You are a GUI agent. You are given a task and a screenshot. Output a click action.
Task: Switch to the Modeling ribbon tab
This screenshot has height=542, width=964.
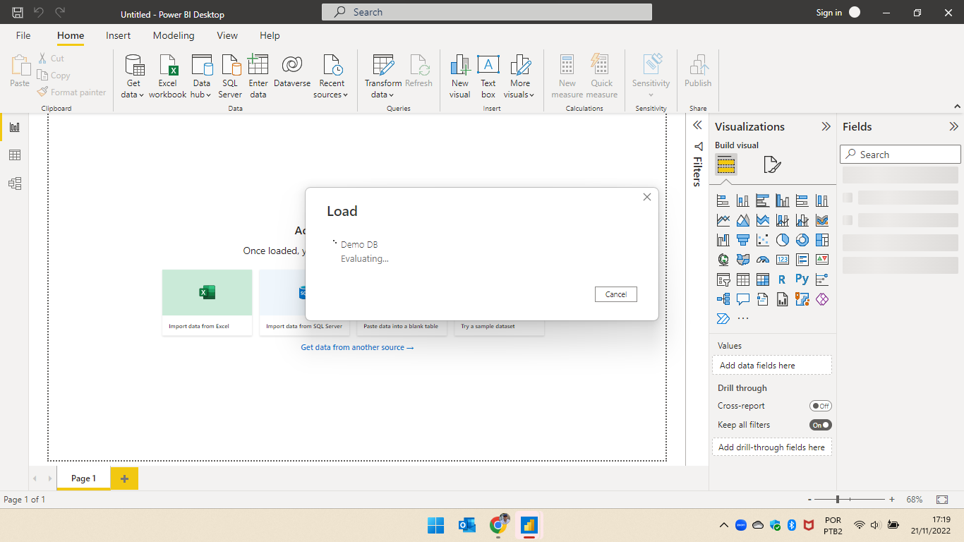[174, 35]
